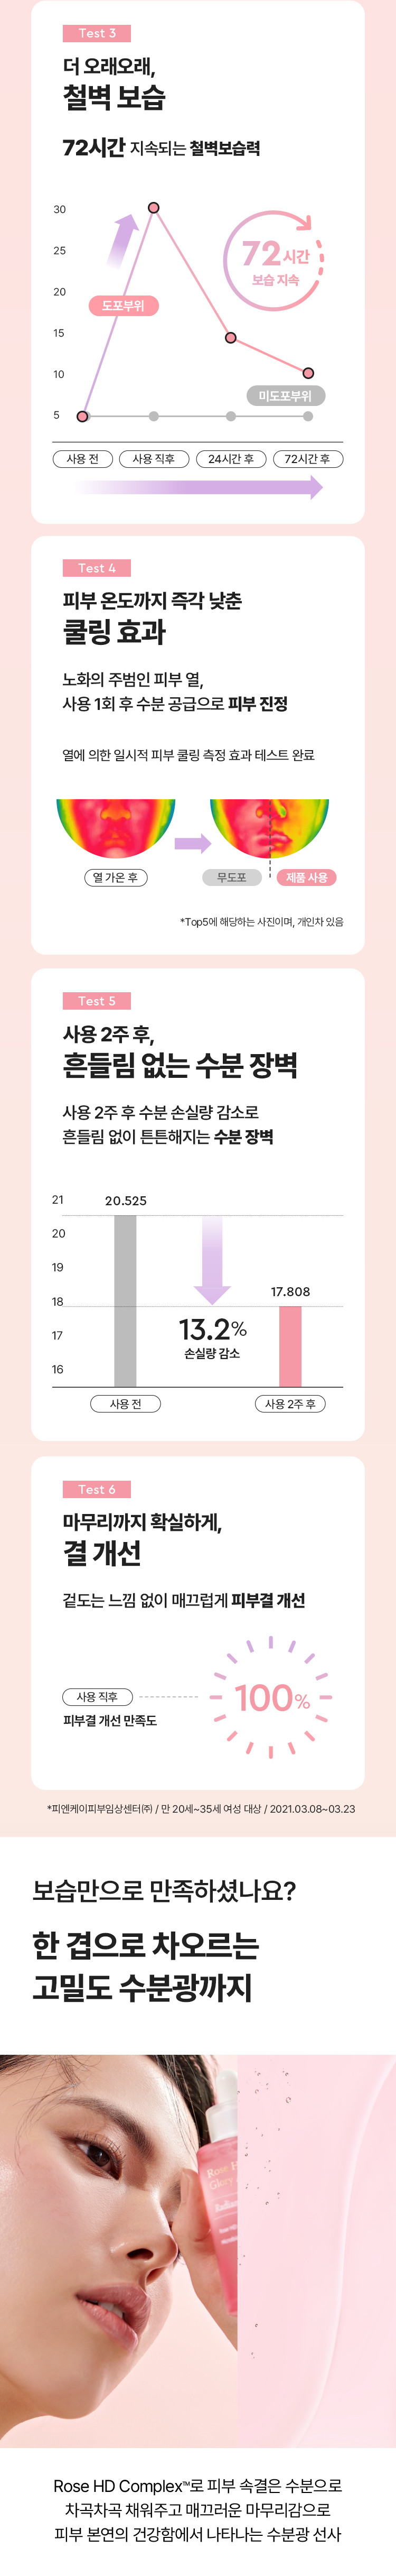This screenshot has width=396, height=2576.
Task: Click the purple arrow between the thermal images
Action: pyautogui.click(x=193, y=843)
